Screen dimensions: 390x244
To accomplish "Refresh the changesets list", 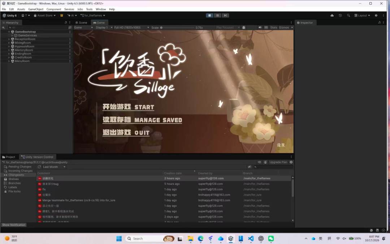I will click(x=39, y=167).
